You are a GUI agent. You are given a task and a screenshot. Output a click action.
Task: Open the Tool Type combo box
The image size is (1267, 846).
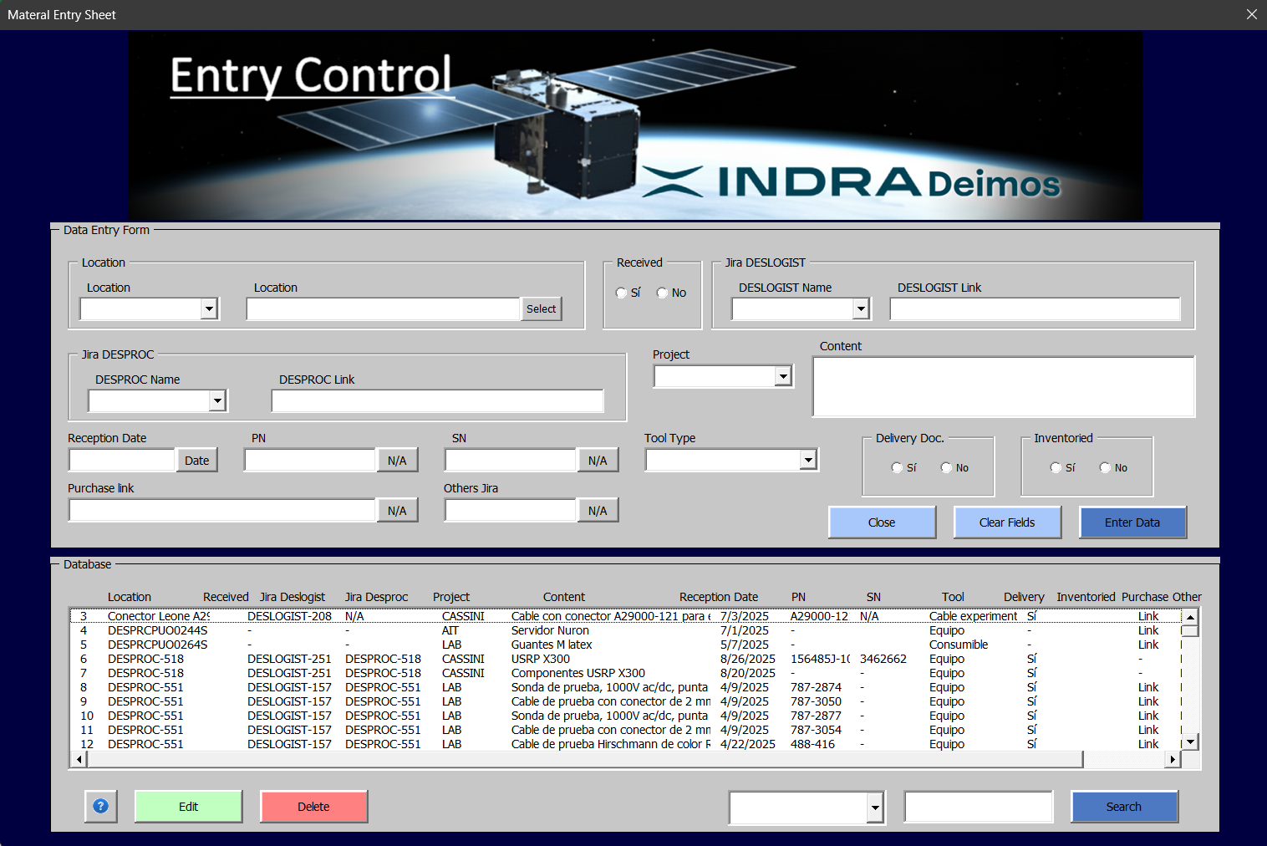807,460
